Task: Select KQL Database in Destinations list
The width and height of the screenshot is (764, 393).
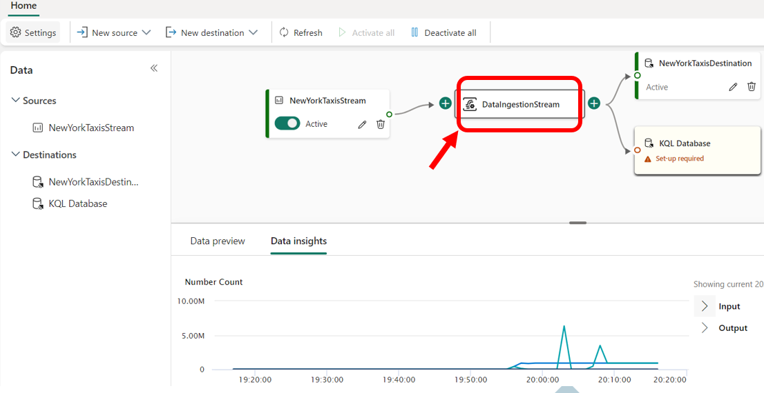Action: 77,203
